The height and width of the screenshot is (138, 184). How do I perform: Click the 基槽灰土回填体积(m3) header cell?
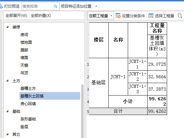pyautogui.click(x=157, y=46)
